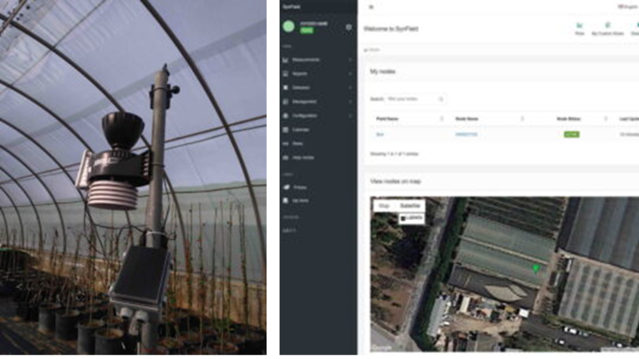639x359 pixels.
Task: Toggle the Labels checkbox on the map
Action: (x=402, y=218)
